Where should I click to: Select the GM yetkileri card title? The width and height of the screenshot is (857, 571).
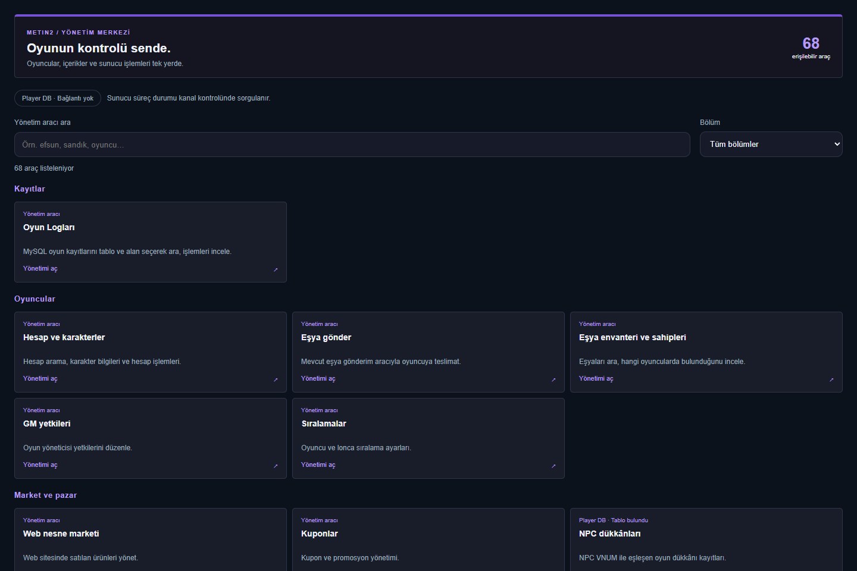(x=46, y=423)
